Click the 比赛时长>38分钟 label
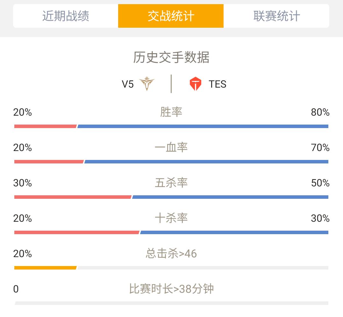Image resolution: width=343 pixels, height=317 pixels. (171, 289)
